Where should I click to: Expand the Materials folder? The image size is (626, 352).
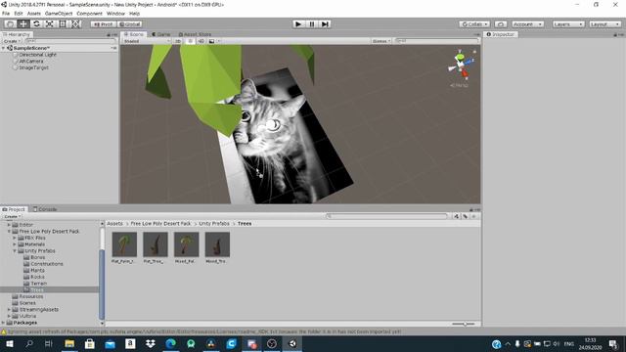[x=15, y=244]
